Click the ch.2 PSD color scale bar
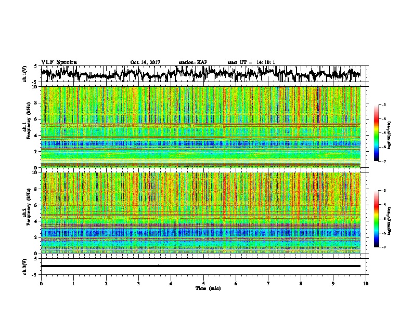Viewport: 412px width, 318px height. point(376,219)
